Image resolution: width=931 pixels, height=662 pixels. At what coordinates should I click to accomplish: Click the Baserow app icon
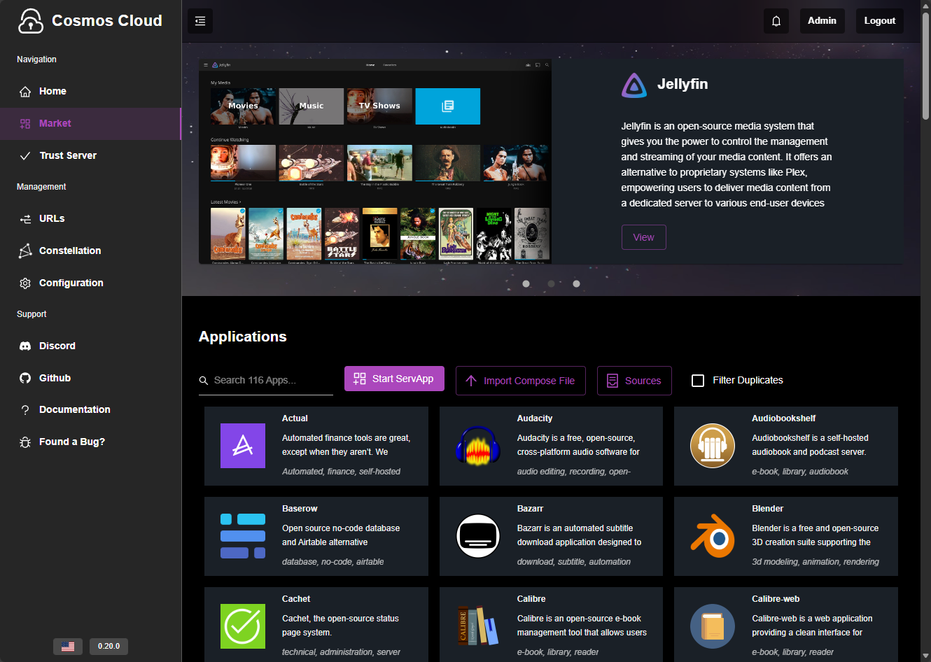point(243,536)
